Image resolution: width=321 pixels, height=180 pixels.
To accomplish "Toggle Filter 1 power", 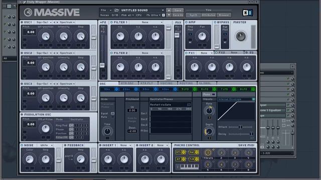I will pos(111,22).
